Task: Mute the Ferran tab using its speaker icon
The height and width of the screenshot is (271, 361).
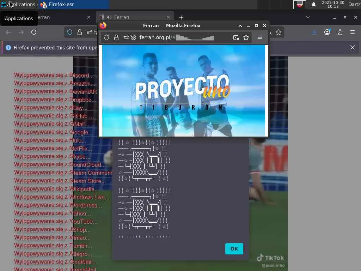Action: (109, 17)
